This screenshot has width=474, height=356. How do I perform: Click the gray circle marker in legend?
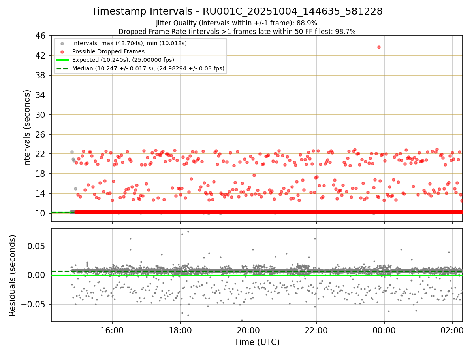click(63, 43)
